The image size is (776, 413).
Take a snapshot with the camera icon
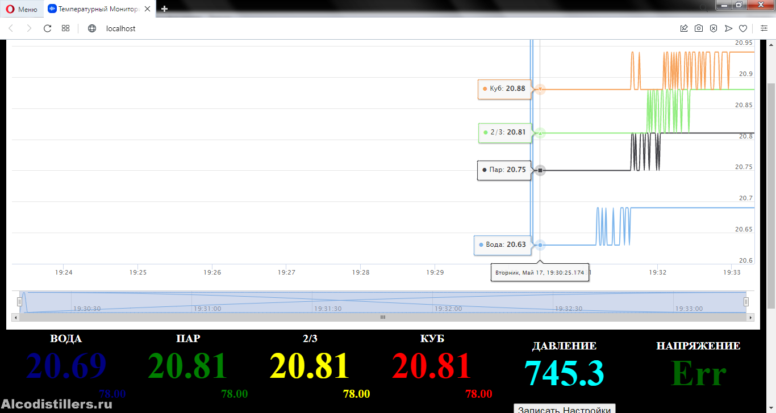point(699,28)
